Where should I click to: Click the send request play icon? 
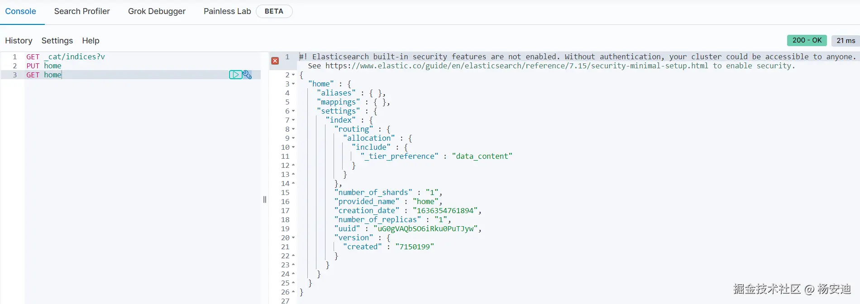coord(235,75)
